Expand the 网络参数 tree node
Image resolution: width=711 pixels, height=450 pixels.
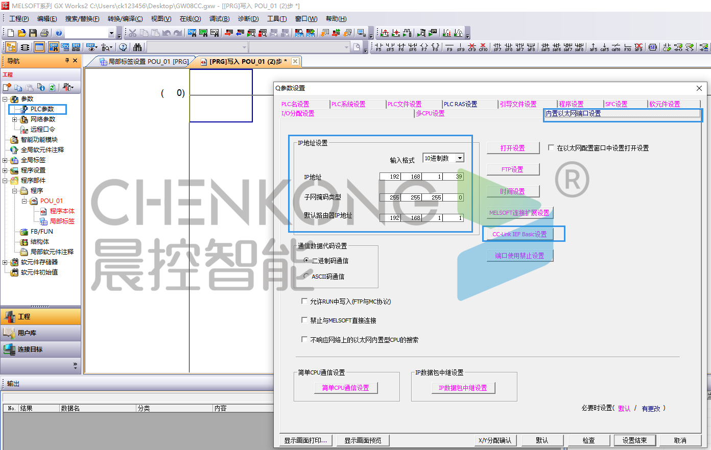pyautogui.click(x=15, y=119)
